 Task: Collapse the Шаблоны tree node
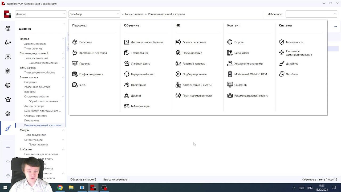[63, 149]
